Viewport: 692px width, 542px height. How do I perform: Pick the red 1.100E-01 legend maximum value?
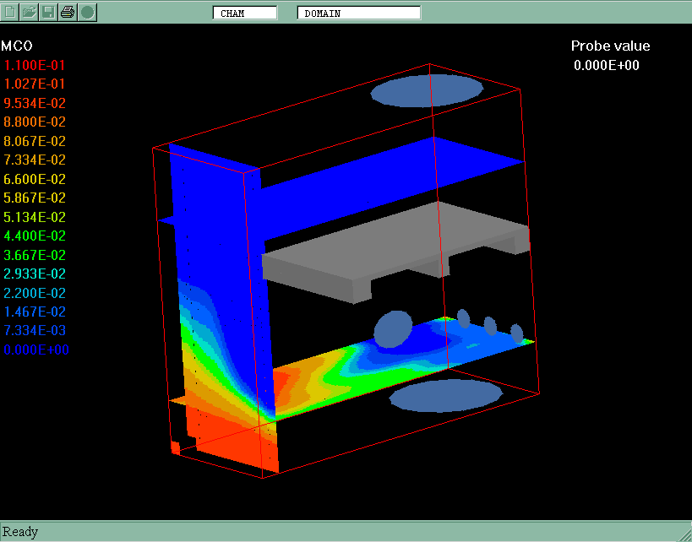pos(35,65)
